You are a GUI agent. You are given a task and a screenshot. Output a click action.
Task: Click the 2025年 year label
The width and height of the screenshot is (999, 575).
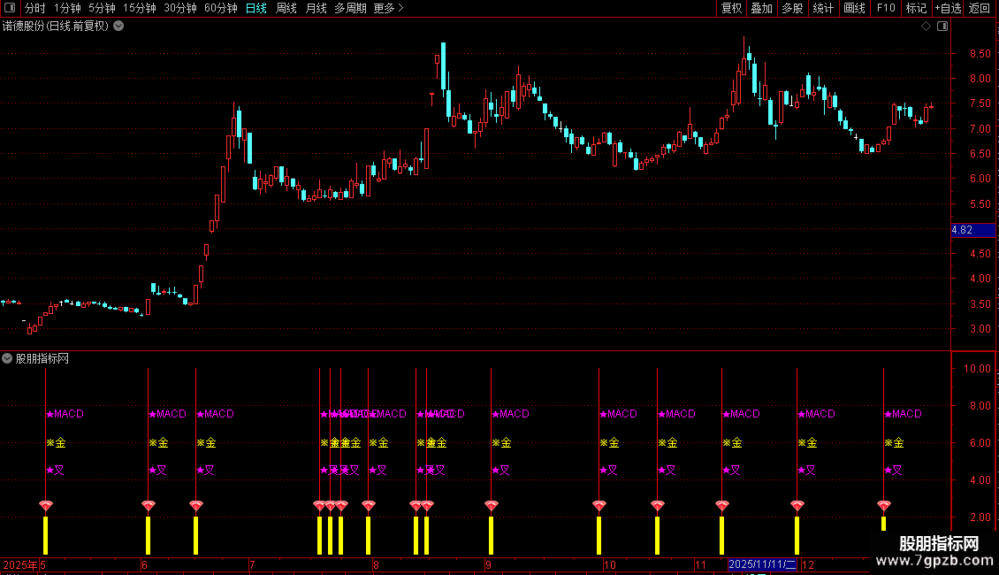19,564
